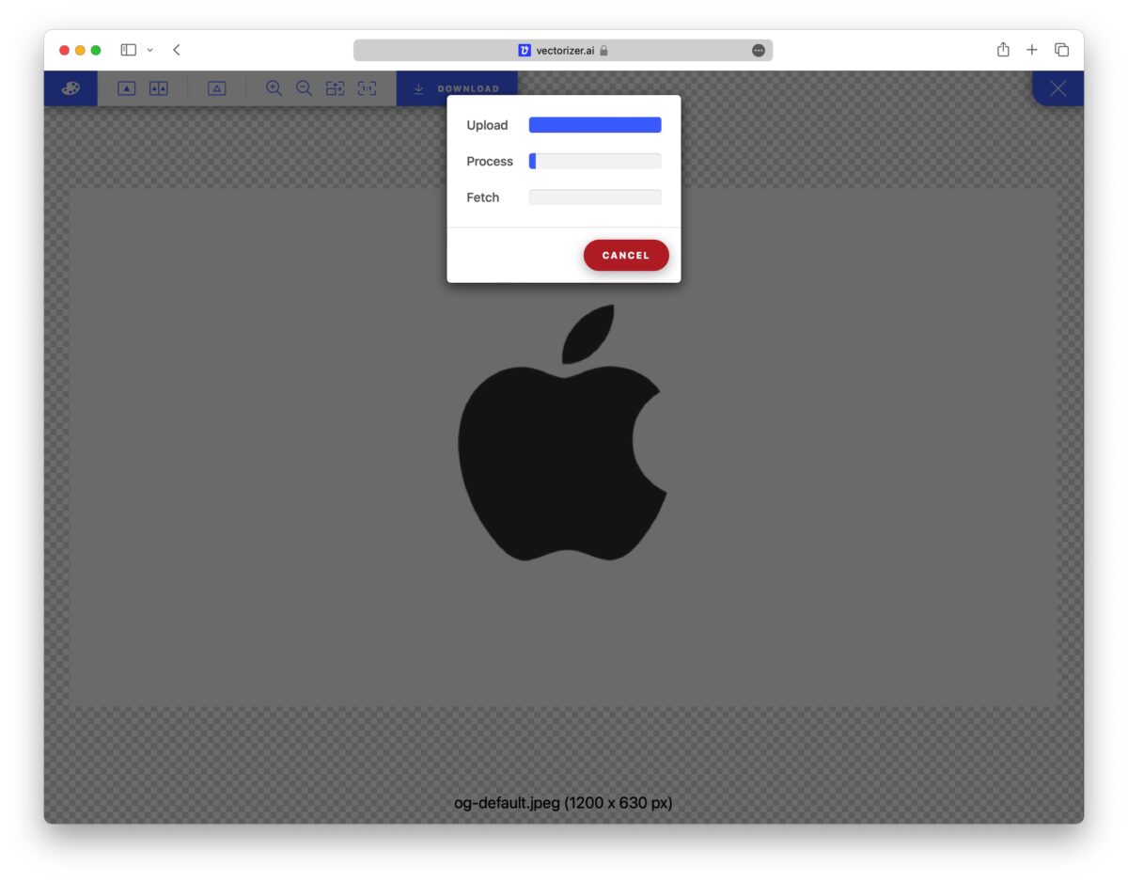Zoom out with the magnifier minus icon
This screenshot has height=882, width=1128.
click(x=304, y=88)
